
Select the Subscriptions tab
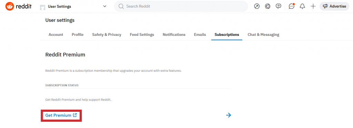pyautogui.click(x=227, y=35)
